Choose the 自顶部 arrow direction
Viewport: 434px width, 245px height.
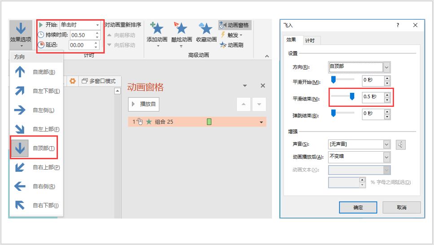pos(20,149)
